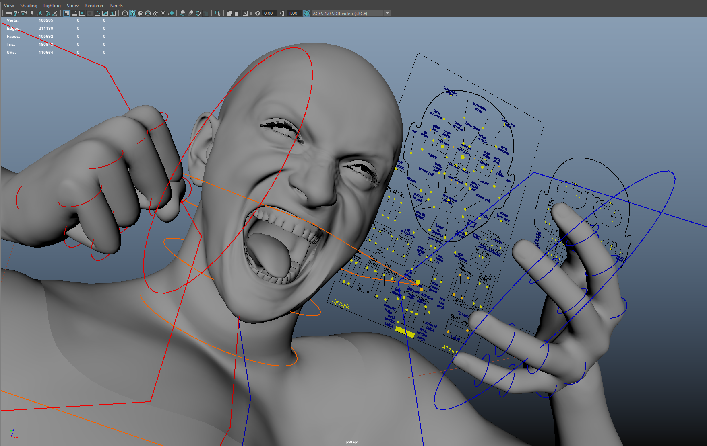Toggle the viewport grid display

[x=67, y=13]
